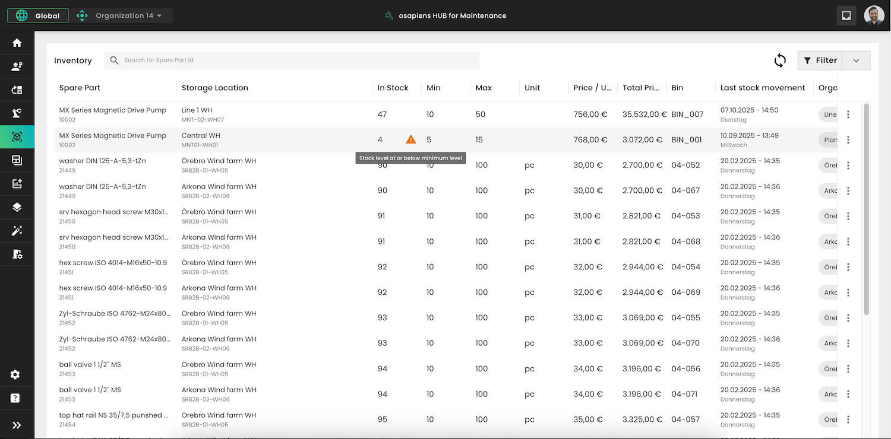Select the Teams icon in the sidebar
891x439 pixels.
(x=17, y=66)
